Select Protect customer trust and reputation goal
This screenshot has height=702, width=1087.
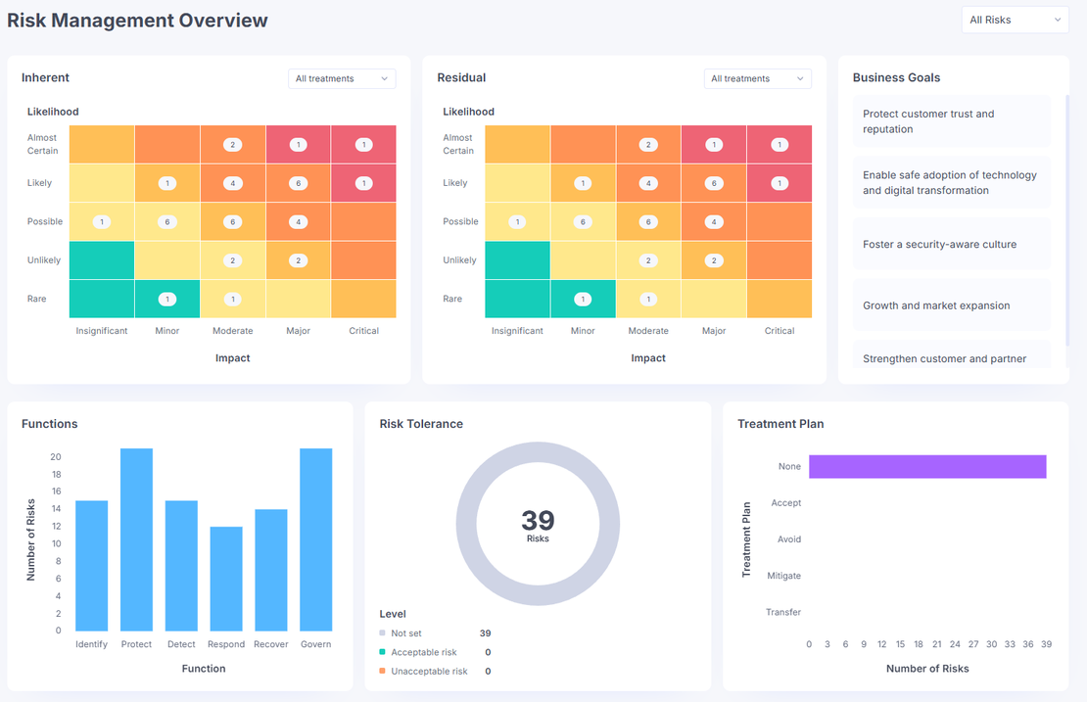[x=951, y=121]
